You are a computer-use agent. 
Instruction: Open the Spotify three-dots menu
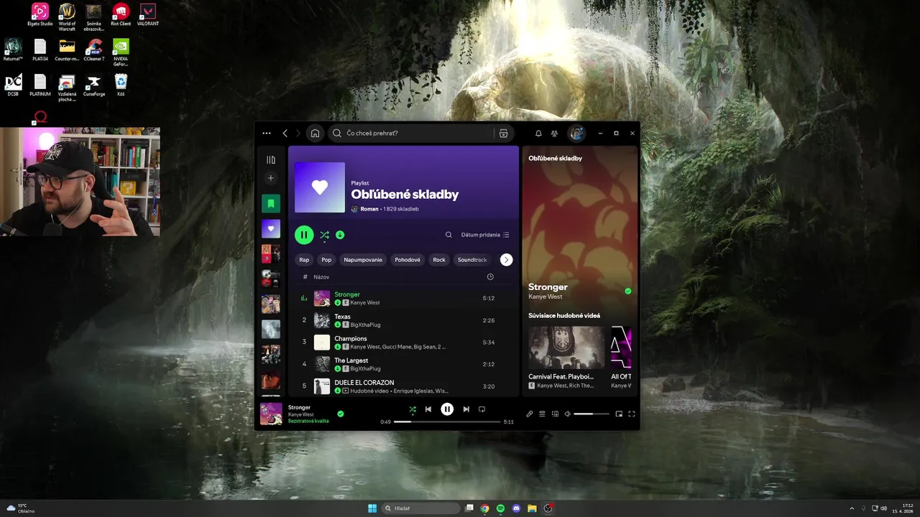(267, 133)
